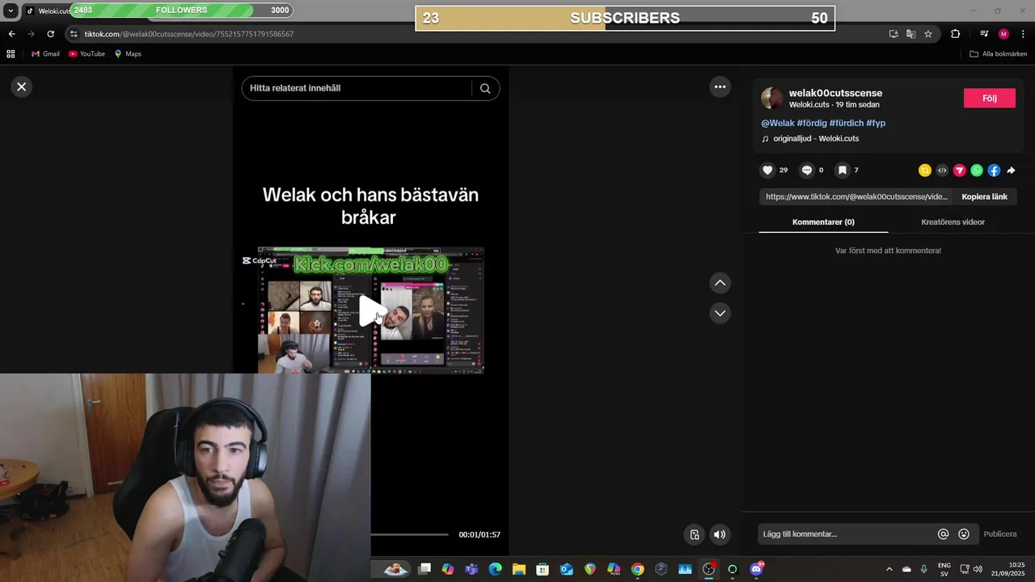Open the apps grid in bookmarks bar
The height and width of the screenshot is (582, 1035).
[x=11, y=53]
